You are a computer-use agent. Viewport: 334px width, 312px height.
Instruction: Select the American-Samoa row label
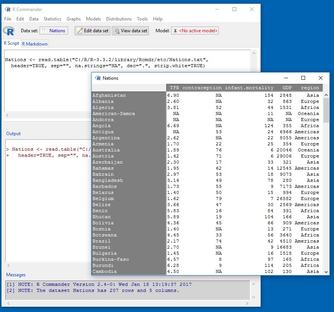click(113, 114)
